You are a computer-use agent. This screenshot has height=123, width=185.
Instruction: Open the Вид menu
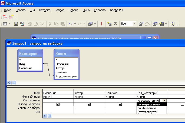[x=32, y=10]
